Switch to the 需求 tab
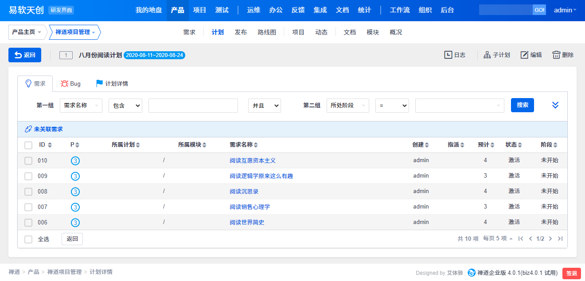Screen dimensions: 585x281 tap(35, 84)
